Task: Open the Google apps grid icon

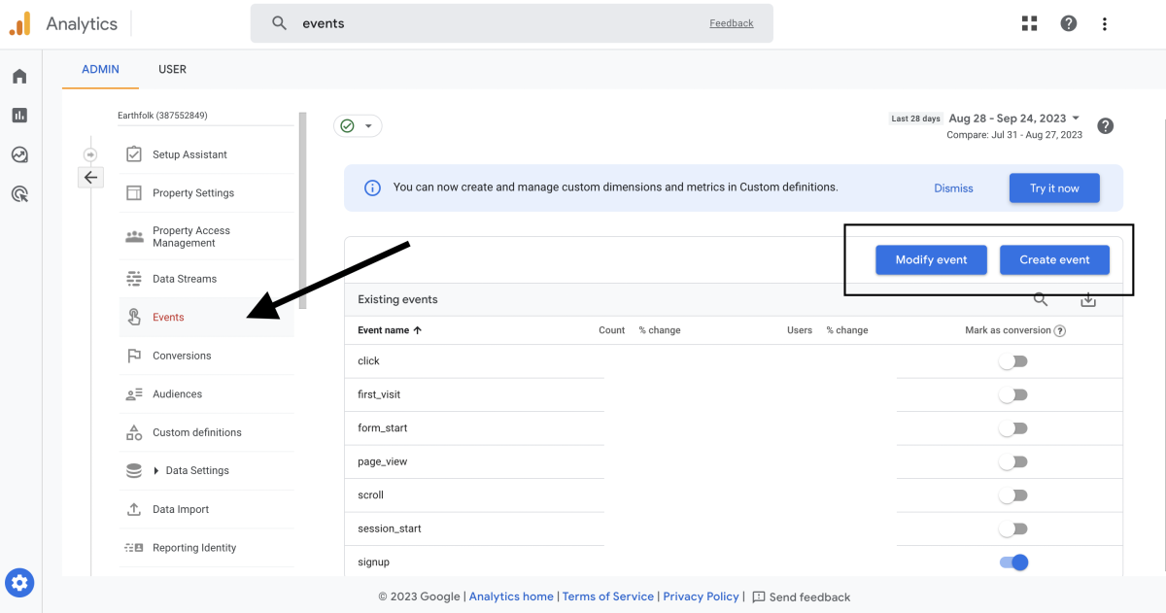Action: pyautogui.click(x=1030, y=23)
